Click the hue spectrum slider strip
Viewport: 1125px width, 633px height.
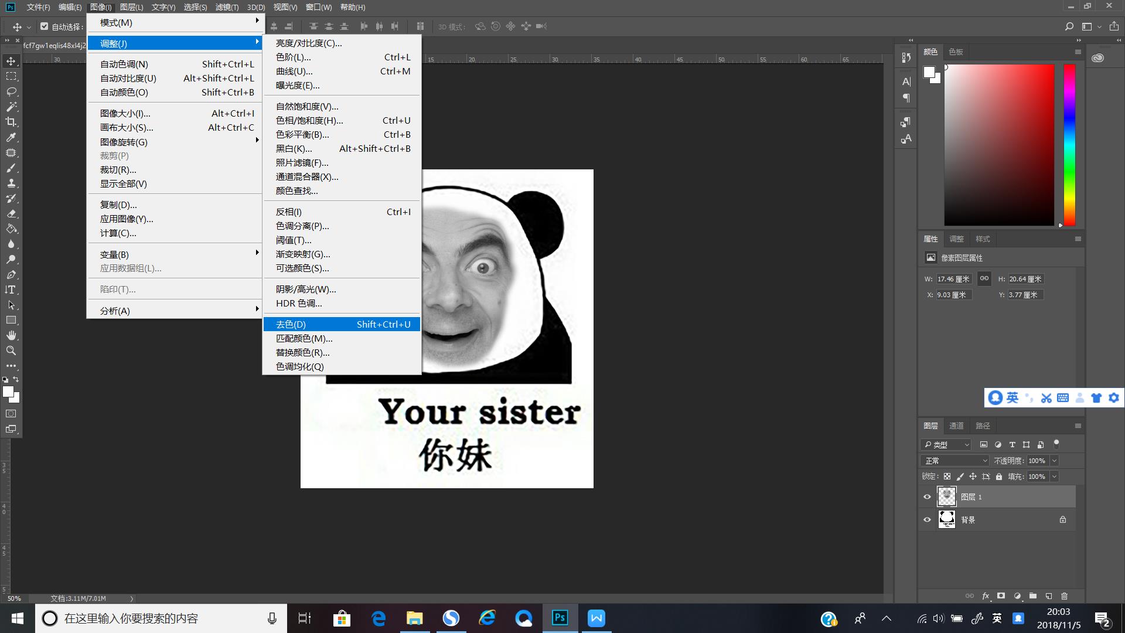(1069, 145)
